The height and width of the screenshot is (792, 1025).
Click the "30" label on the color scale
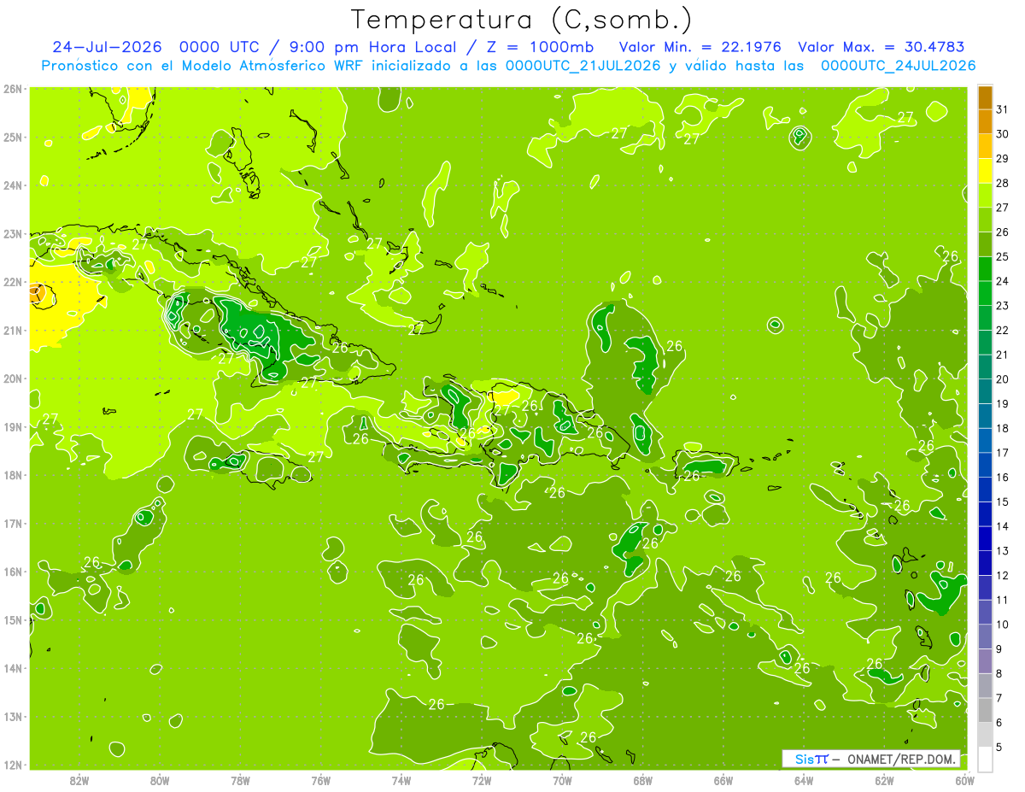1002,134
